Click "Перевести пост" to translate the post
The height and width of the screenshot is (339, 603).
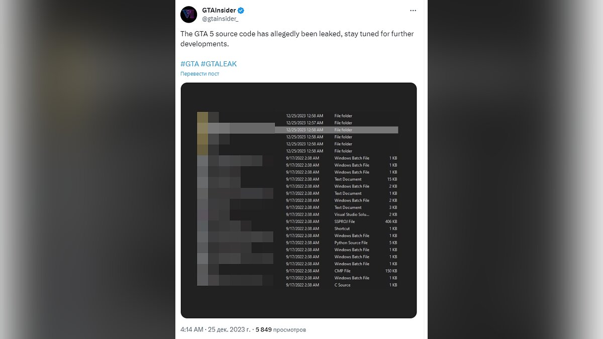(x=200, y=74)
